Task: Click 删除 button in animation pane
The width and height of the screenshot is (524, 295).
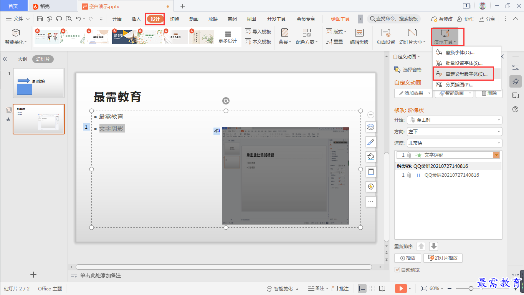Action: point(489,93)
